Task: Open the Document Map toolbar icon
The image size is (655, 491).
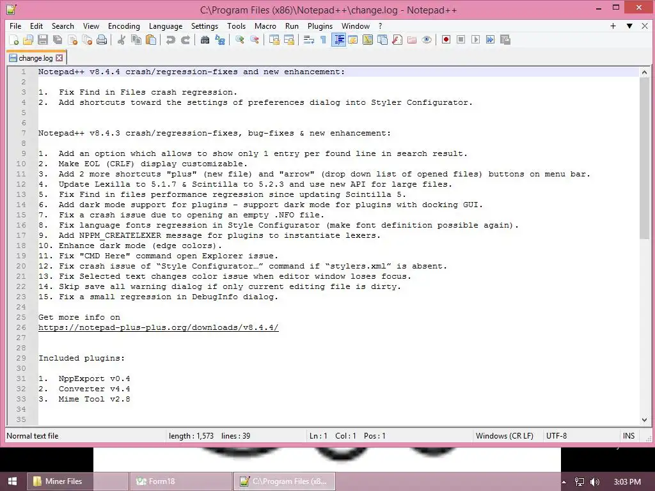Action: [368, 40]
